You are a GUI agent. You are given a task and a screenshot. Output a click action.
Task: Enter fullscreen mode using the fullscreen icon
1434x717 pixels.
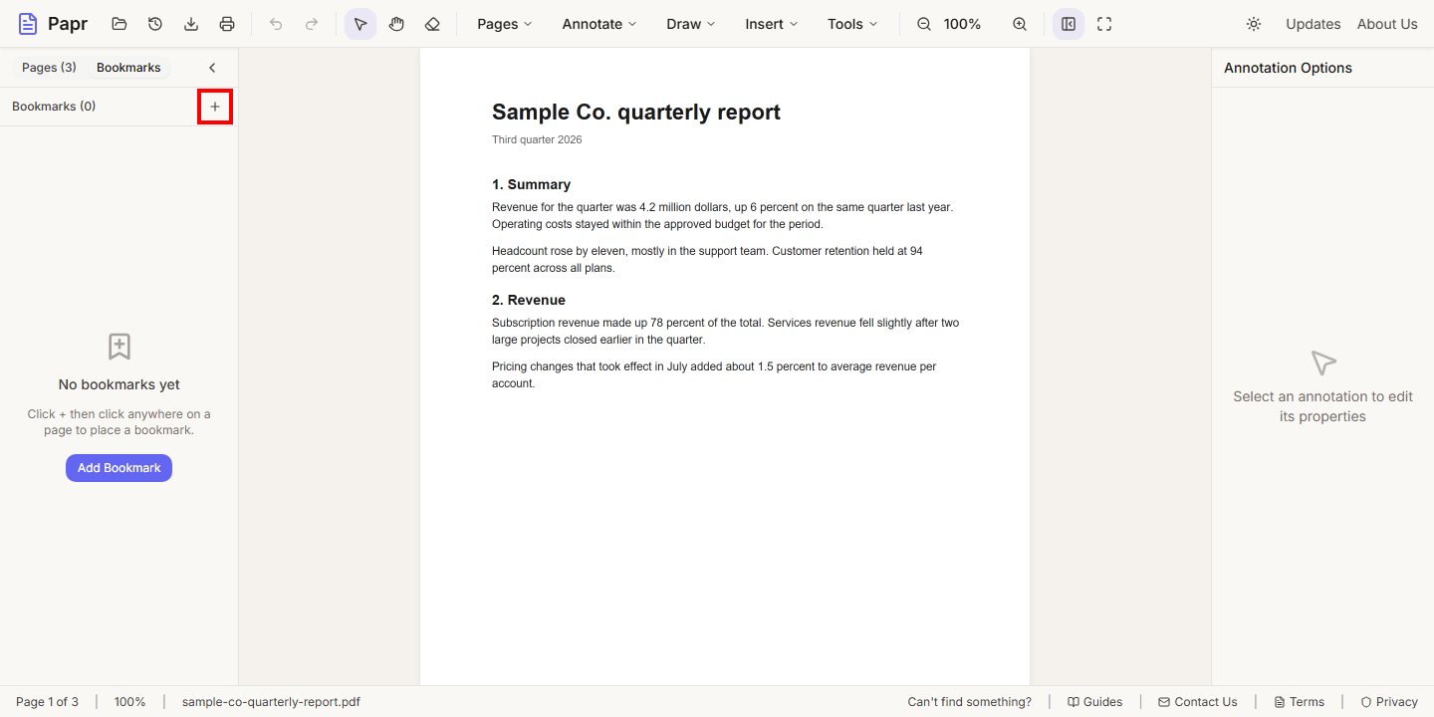pyautogui.click(x=1104, y=24)
